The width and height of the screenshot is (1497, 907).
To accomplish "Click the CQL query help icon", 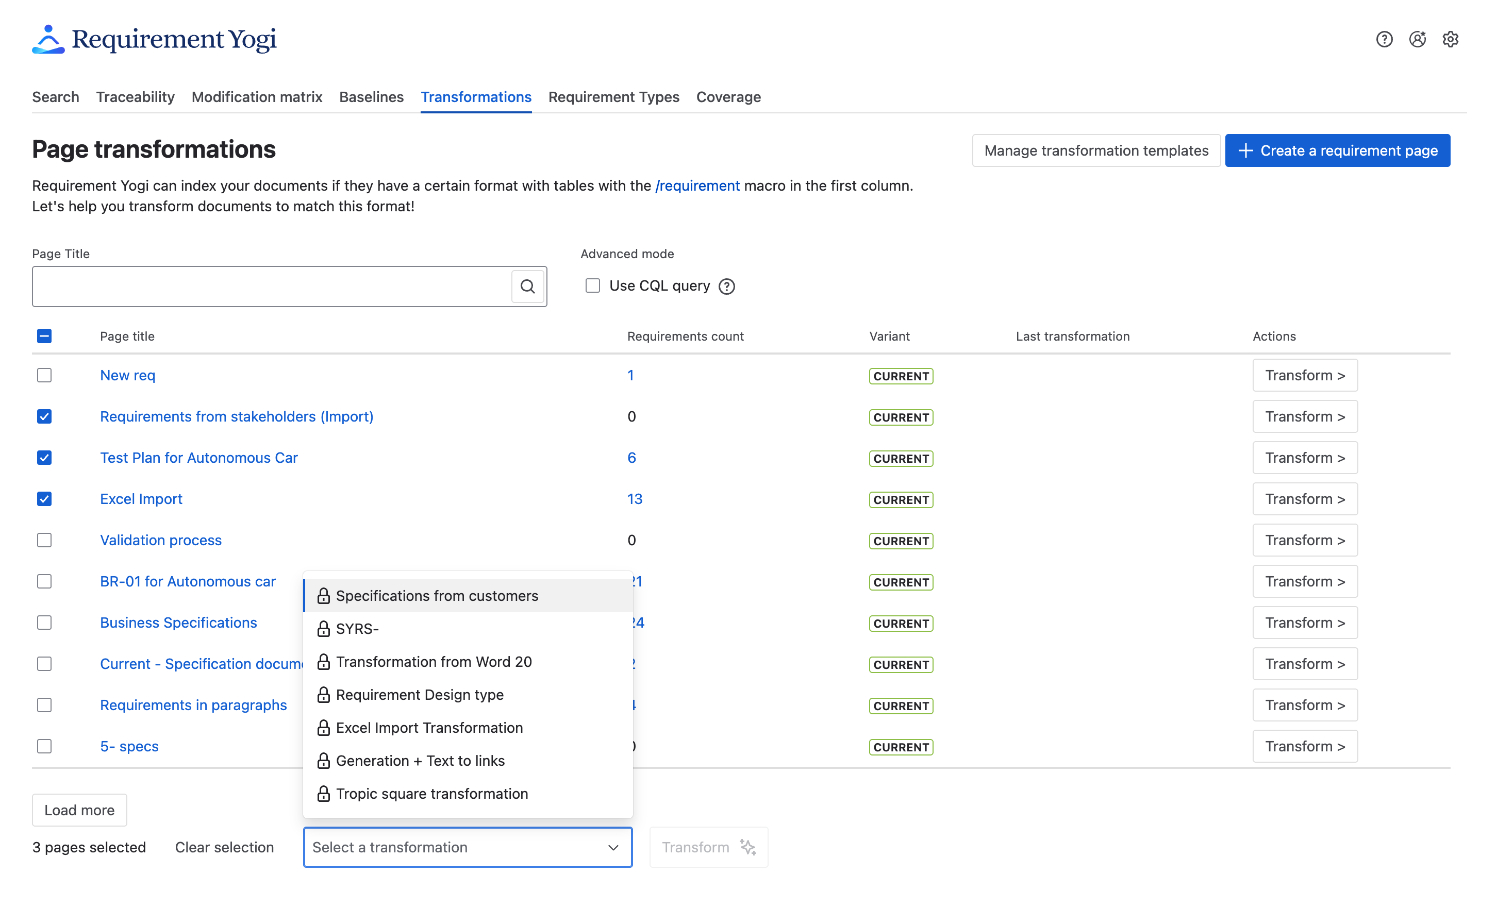I will tap(727, 286).
